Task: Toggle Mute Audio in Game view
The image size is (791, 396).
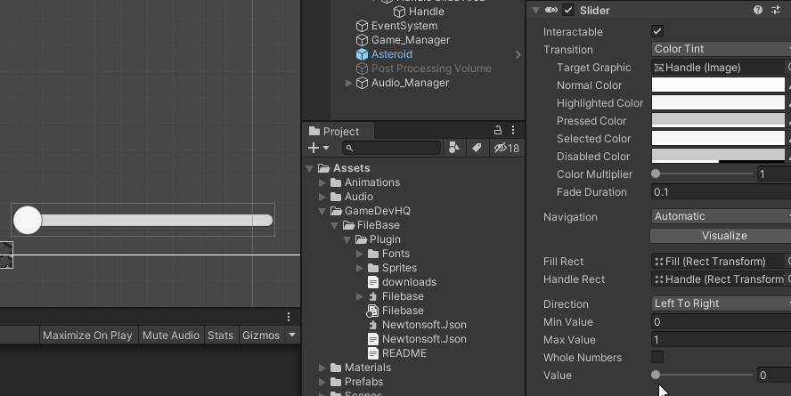Action: (171, 335)
